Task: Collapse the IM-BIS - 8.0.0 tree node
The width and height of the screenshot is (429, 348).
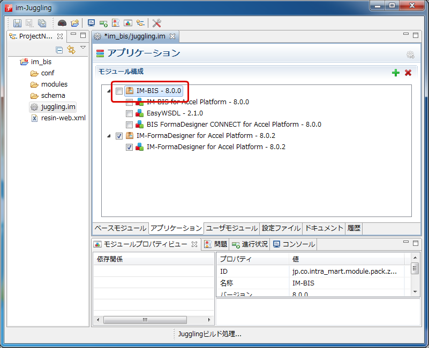Action: (109, 91)
